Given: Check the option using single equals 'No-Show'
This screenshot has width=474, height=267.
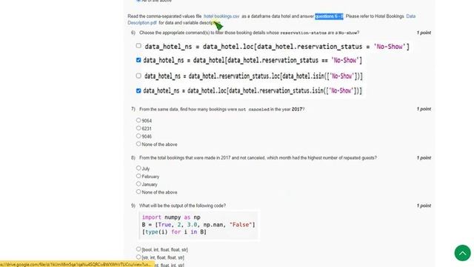Looking at the screenshot, I should 138,46.
